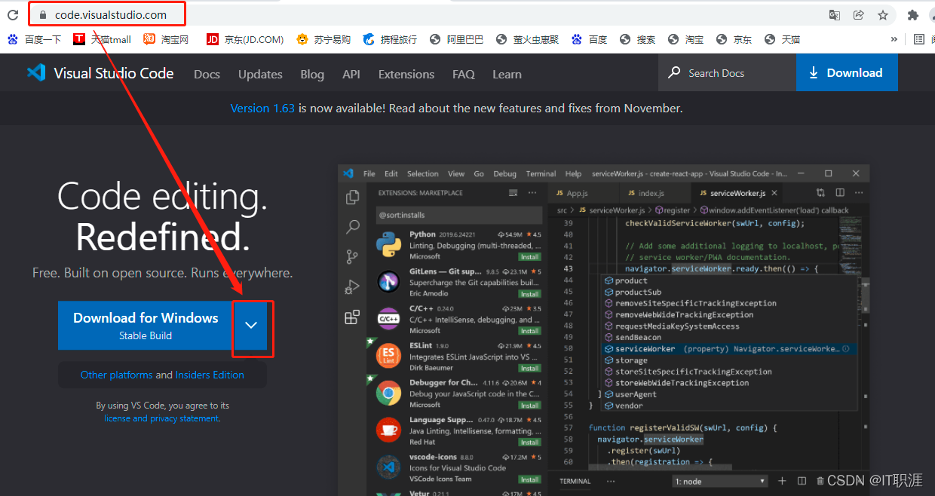Click the Debugger for Chrome extension icon
The height and width of the screenshot is (496, 935).
pos(388,393)
